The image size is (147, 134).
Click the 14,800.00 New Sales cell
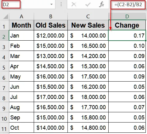tap(88, 127)
